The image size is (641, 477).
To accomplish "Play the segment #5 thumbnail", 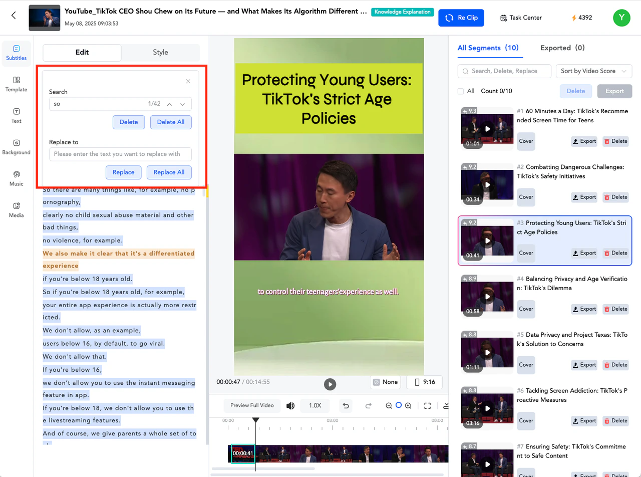I will point(487,353).
